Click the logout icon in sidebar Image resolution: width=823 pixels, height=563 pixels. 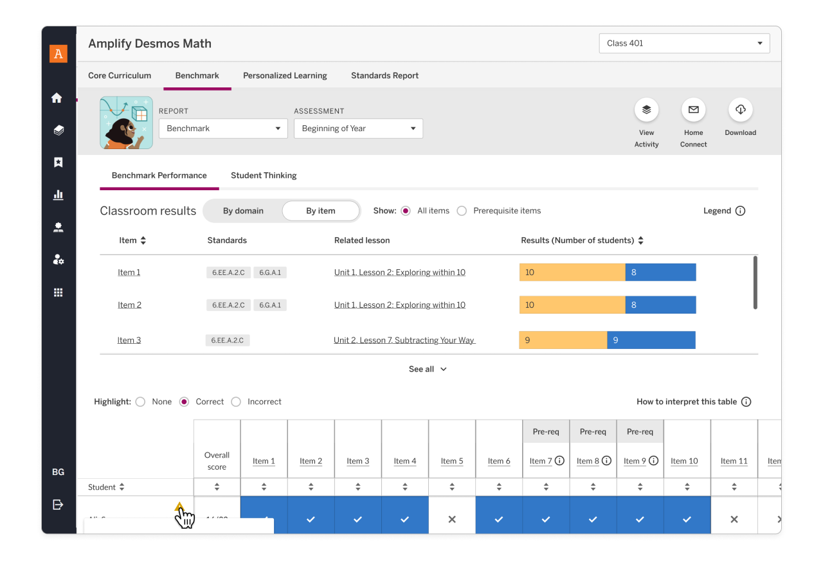click(x=58, y=505)
